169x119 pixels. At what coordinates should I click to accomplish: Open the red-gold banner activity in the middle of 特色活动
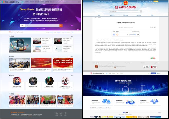(x=41, y=64)
